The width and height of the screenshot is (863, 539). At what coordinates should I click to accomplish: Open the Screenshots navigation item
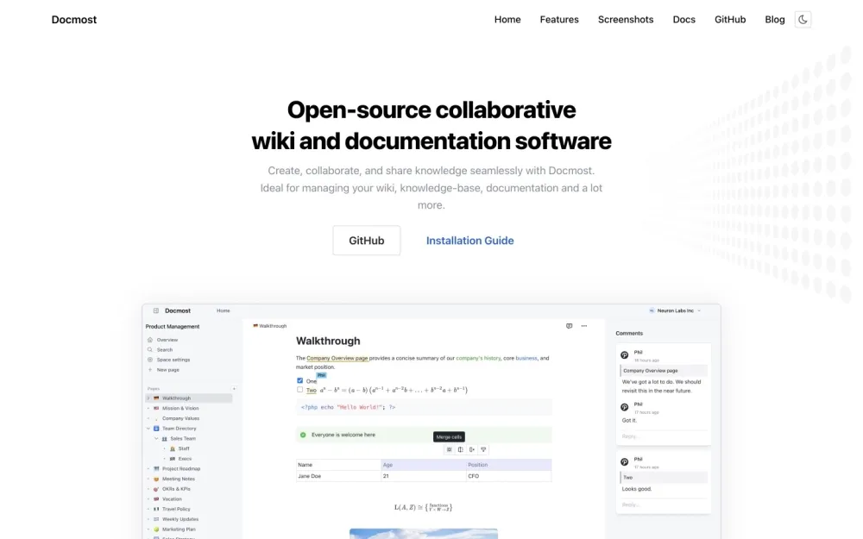pyautogui.click(x=626, y=19)
